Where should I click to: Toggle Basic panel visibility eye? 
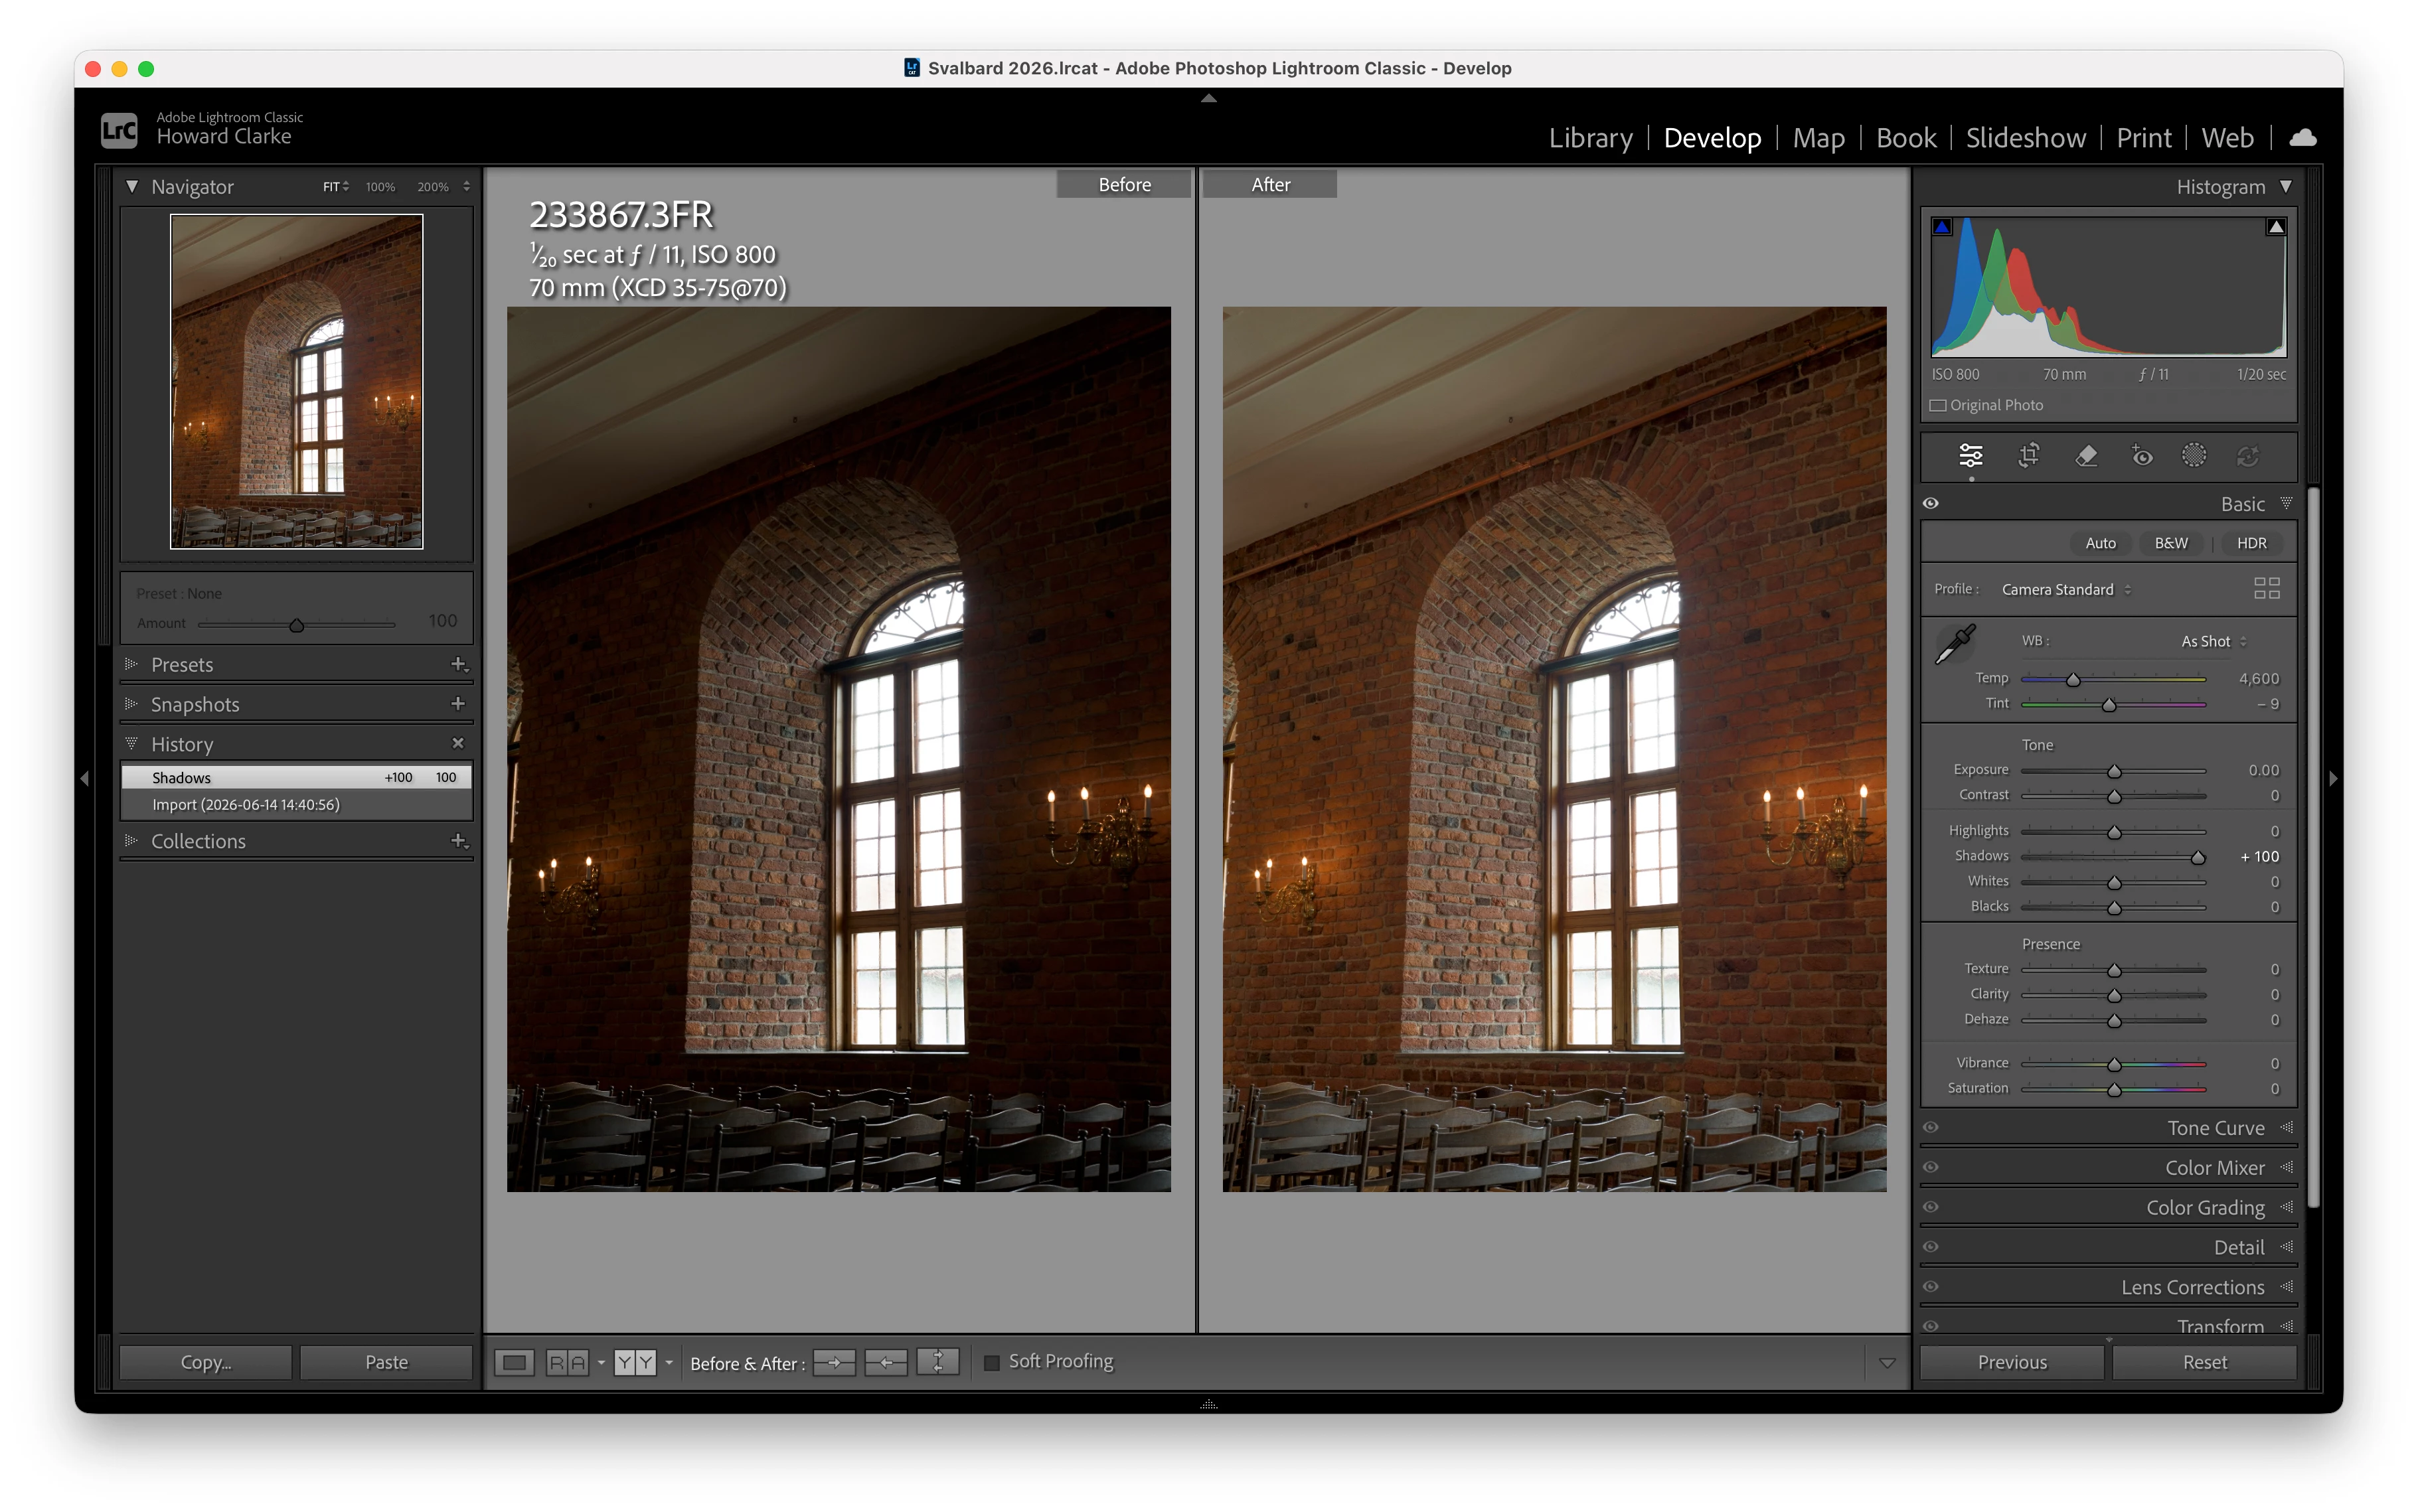click(1931, 504)
